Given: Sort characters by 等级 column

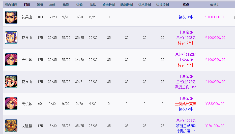Looking at the screenshot, I should (x=40, y=5).
